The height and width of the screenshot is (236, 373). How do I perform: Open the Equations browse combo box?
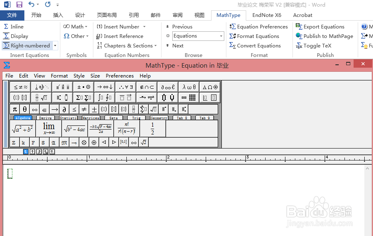(x=198, y=36)
